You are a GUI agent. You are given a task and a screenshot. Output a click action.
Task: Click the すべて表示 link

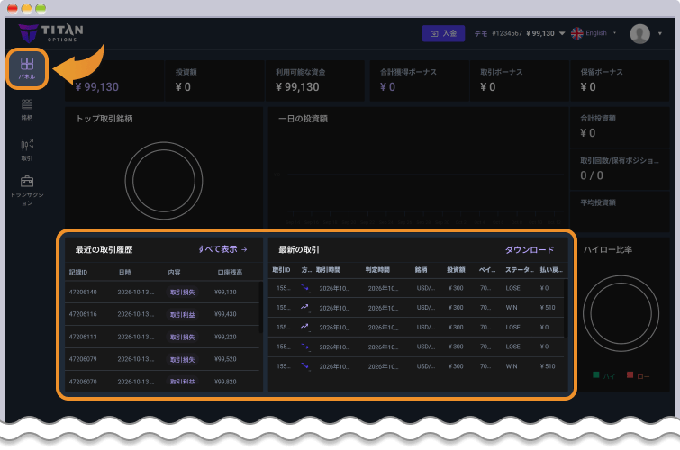pos(222,249)
